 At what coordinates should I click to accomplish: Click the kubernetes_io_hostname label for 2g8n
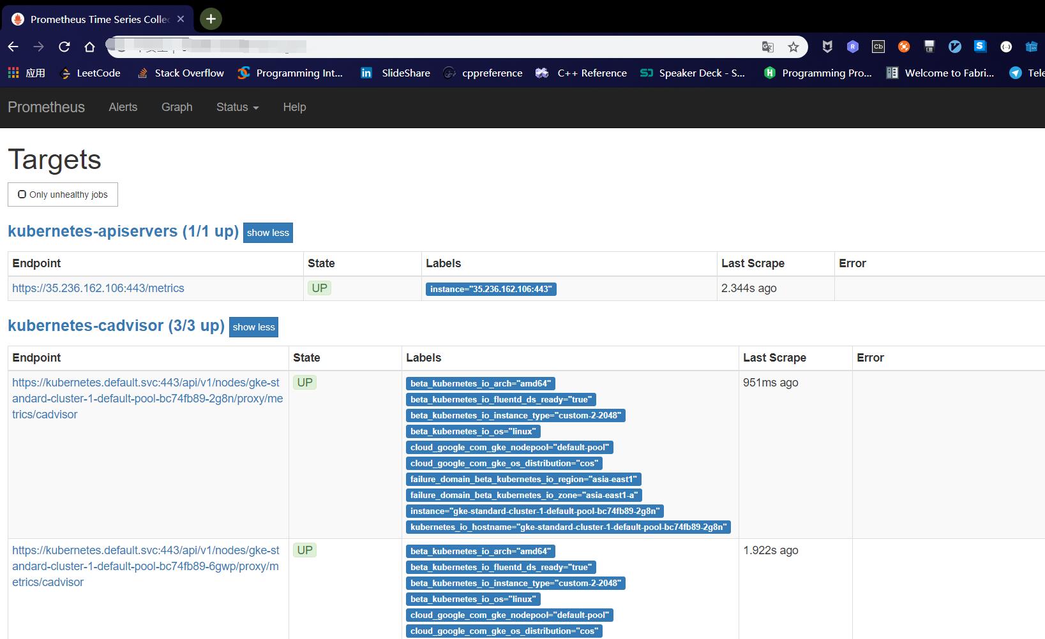568,527
